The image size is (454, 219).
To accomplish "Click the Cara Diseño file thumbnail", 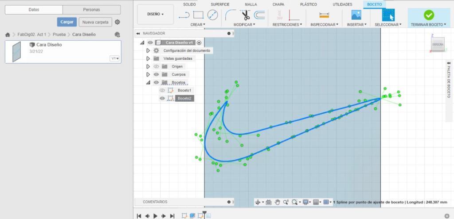I will (x=16, y=52).
